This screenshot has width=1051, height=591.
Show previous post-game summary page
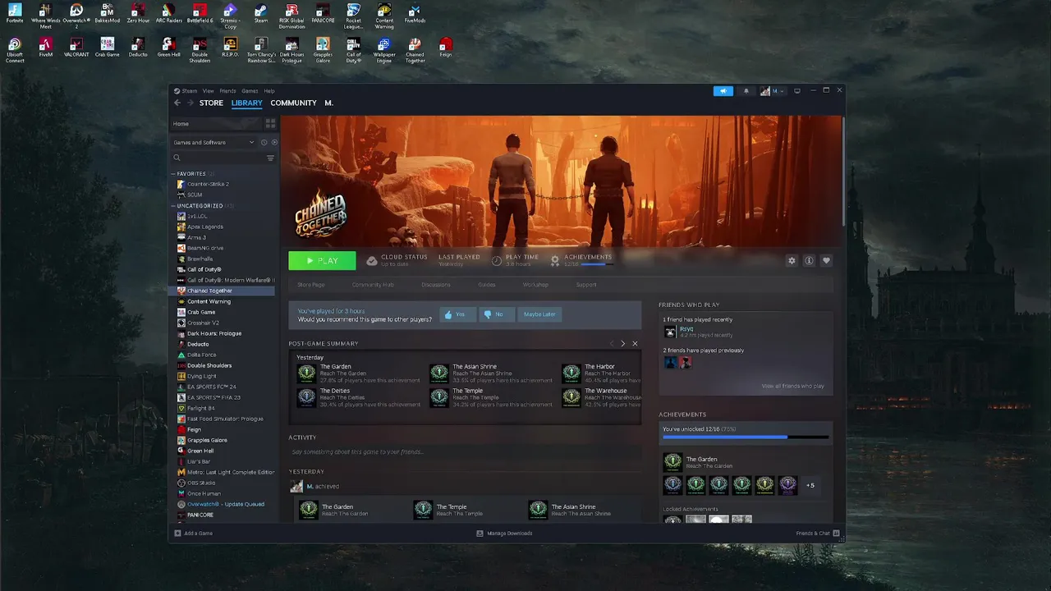tap(611, 343)
